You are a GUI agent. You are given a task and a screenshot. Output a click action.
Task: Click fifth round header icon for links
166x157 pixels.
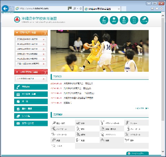[144, 20]
